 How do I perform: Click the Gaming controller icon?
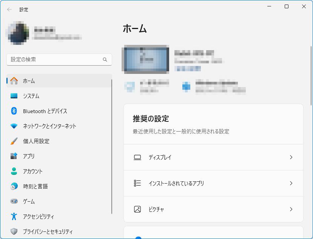14,201
